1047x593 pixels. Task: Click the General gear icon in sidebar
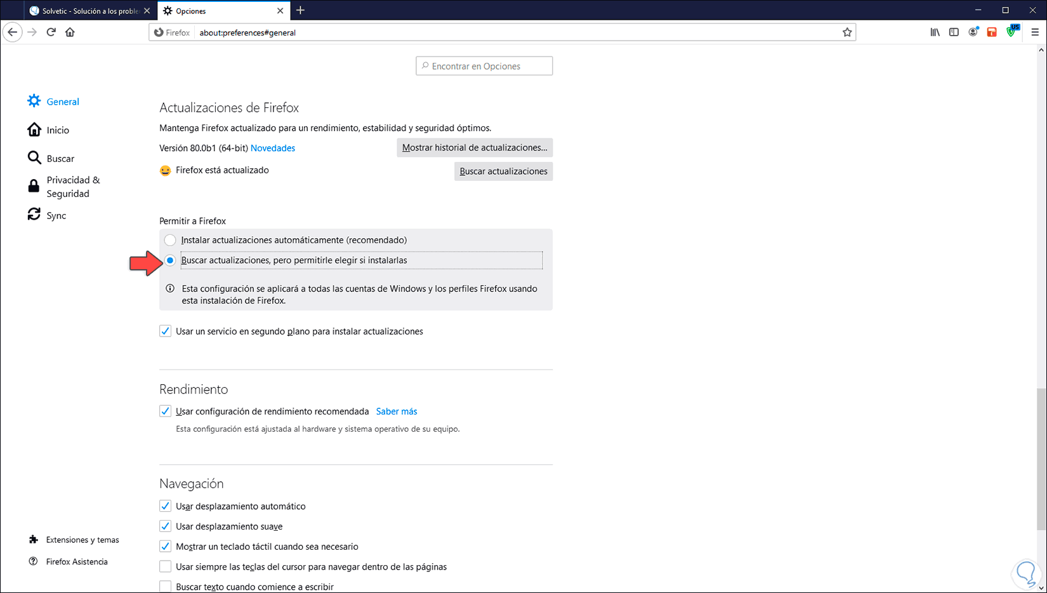[34, 101]
